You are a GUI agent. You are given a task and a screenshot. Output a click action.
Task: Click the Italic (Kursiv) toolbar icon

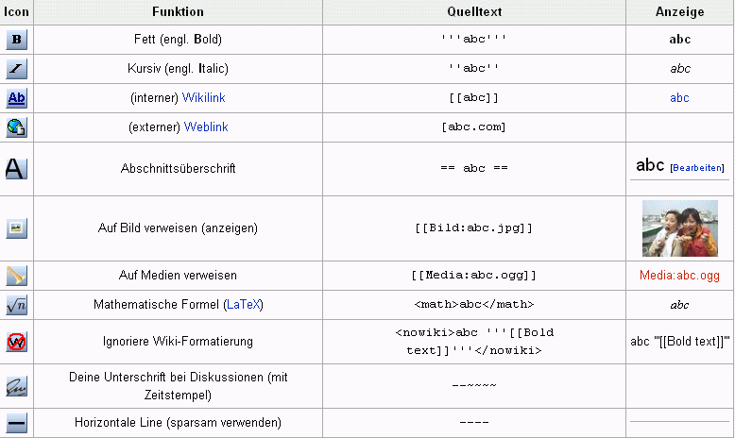(x=17, y=69)
